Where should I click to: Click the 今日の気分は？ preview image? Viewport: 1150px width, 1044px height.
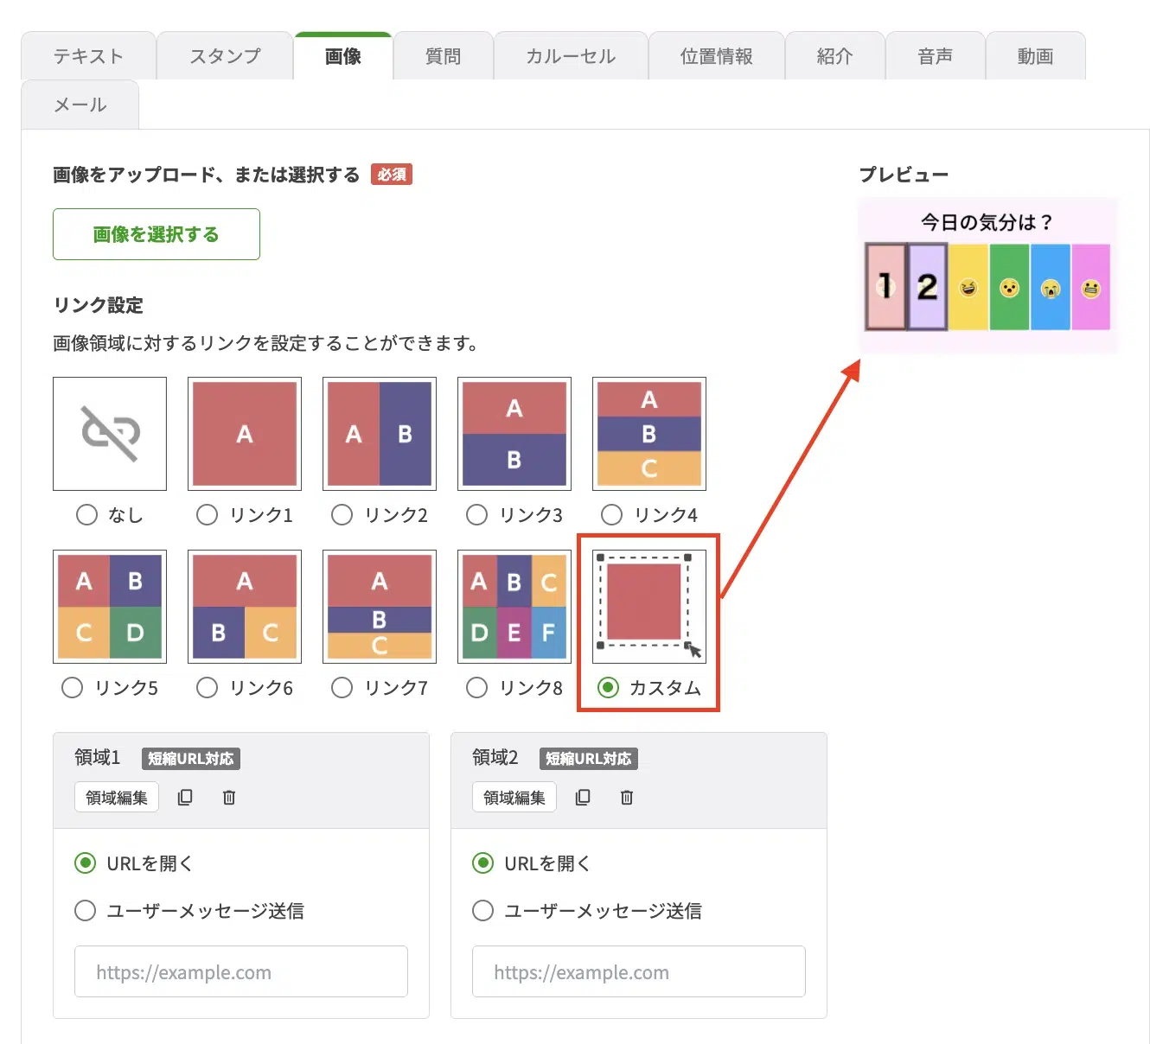coord(987,275)
